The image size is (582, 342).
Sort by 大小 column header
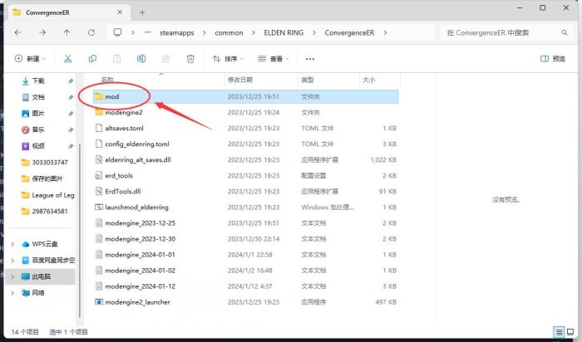coord(368,80)
